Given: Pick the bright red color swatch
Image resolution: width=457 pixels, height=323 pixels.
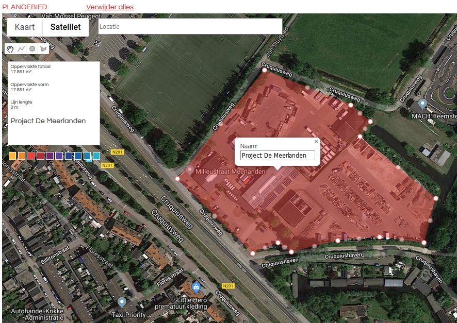Looking at the screenshot, I should tap(31, 156).
